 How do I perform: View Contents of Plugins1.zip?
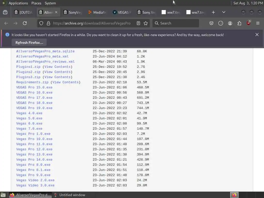pyautogui.click(x=57, y=67)
